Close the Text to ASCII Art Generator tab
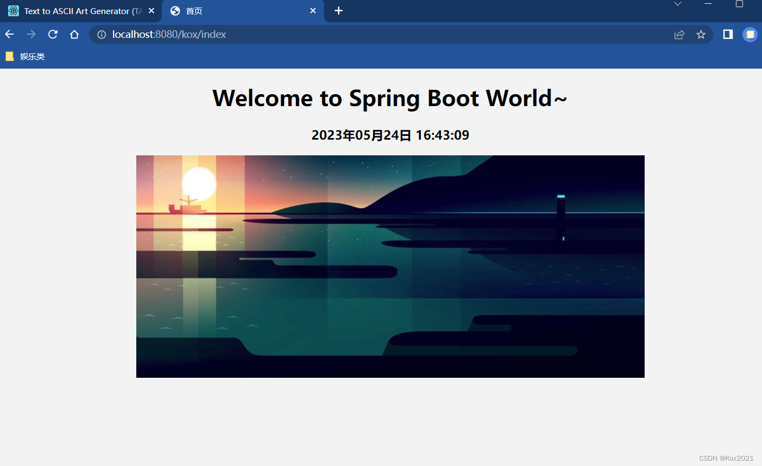The width and height of the screenshot is (762, 466). point(151,11)
